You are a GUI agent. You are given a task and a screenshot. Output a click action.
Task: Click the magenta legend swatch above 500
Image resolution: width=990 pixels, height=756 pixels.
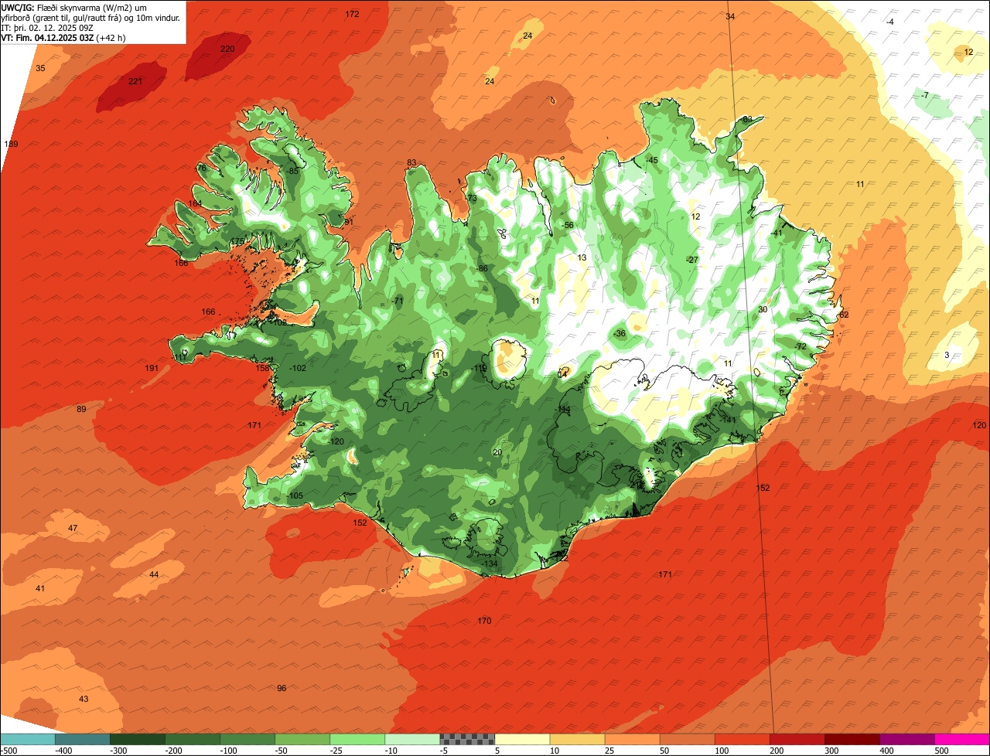click(962, 739)
